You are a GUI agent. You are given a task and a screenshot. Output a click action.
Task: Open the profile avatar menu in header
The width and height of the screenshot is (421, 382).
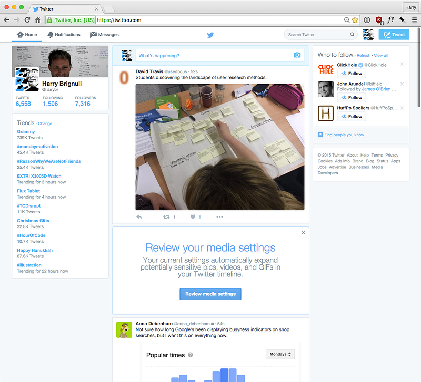click(x=368, y=35)
